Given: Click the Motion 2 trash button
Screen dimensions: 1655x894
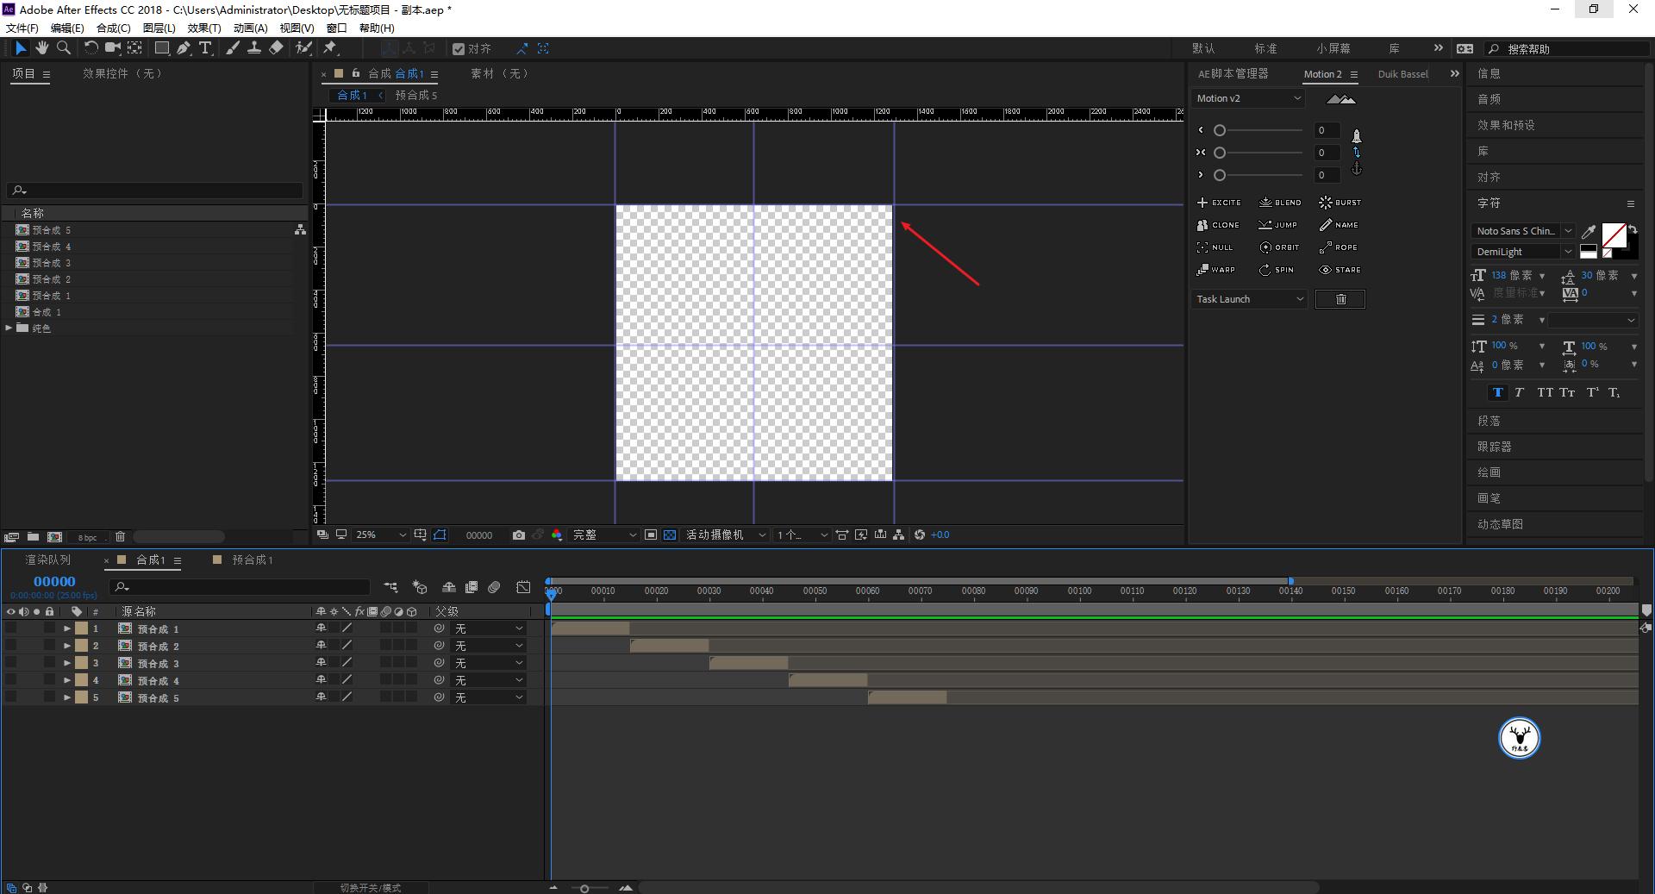Looking at the screenshot, I should pyautogui.click(x=1340, y=299).
